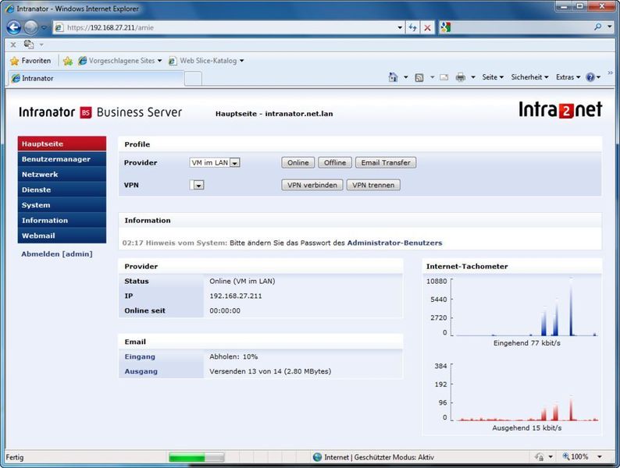Click the Offline button

[335, 163]
